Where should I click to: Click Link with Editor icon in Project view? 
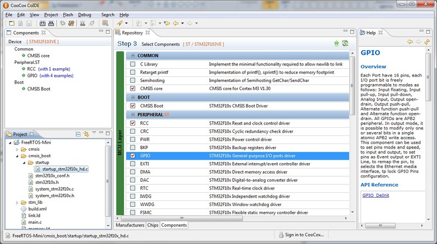86,134
